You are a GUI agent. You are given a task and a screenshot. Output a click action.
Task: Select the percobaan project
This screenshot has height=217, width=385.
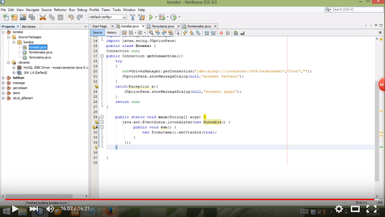[20, 88]
